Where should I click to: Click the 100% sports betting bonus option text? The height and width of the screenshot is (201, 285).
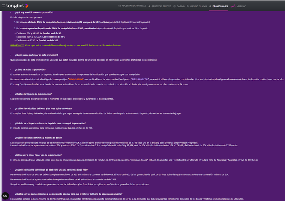coord(82,28)
